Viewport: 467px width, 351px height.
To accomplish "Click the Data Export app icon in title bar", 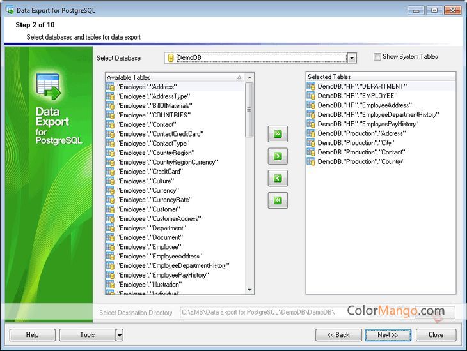I will click(x=10, y=10).
